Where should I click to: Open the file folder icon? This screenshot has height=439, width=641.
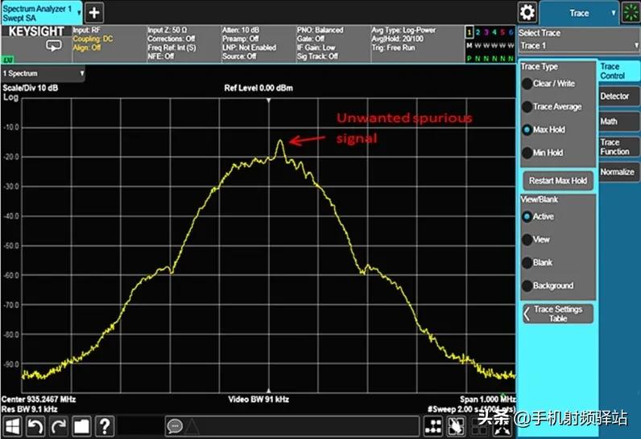(x=81, y=426)
